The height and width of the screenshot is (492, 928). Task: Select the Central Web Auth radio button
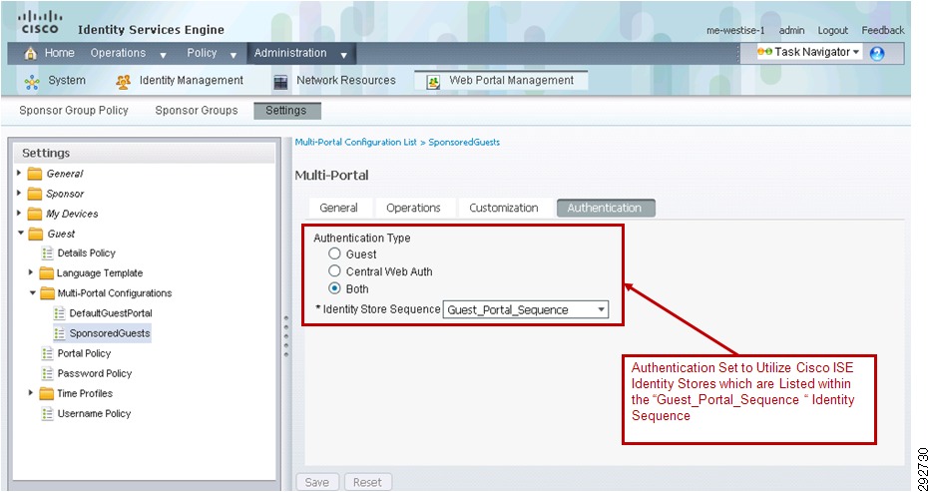(x=334, y=271)
